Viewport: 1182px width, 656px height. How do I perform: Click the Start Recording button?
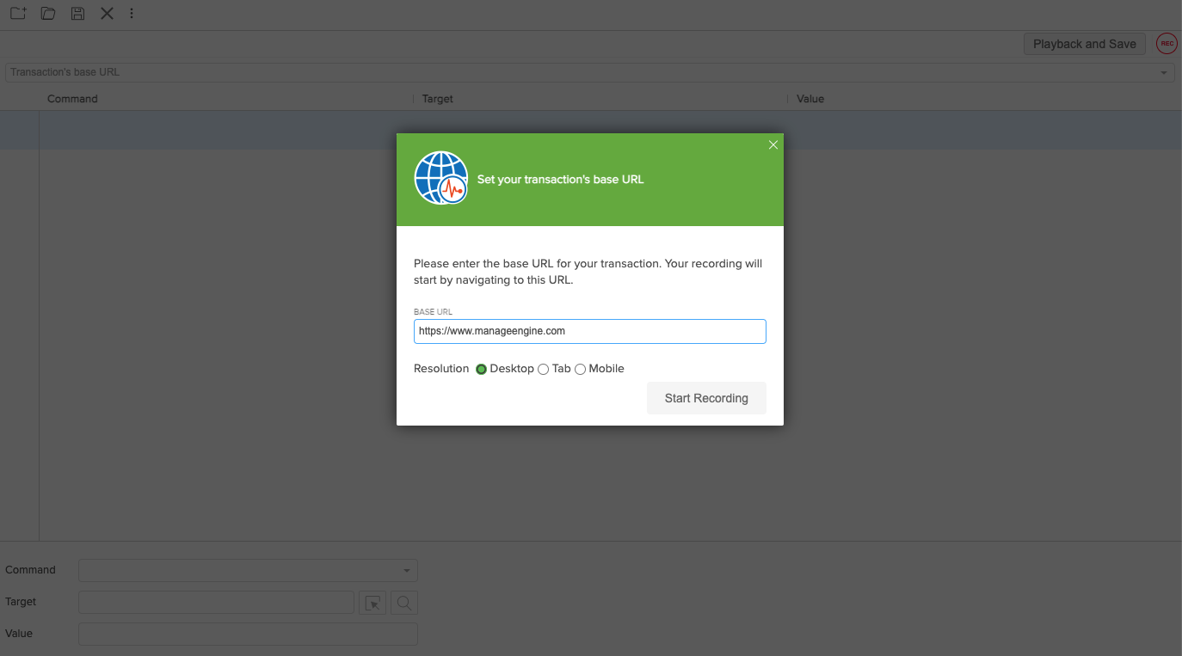[706, 398]
